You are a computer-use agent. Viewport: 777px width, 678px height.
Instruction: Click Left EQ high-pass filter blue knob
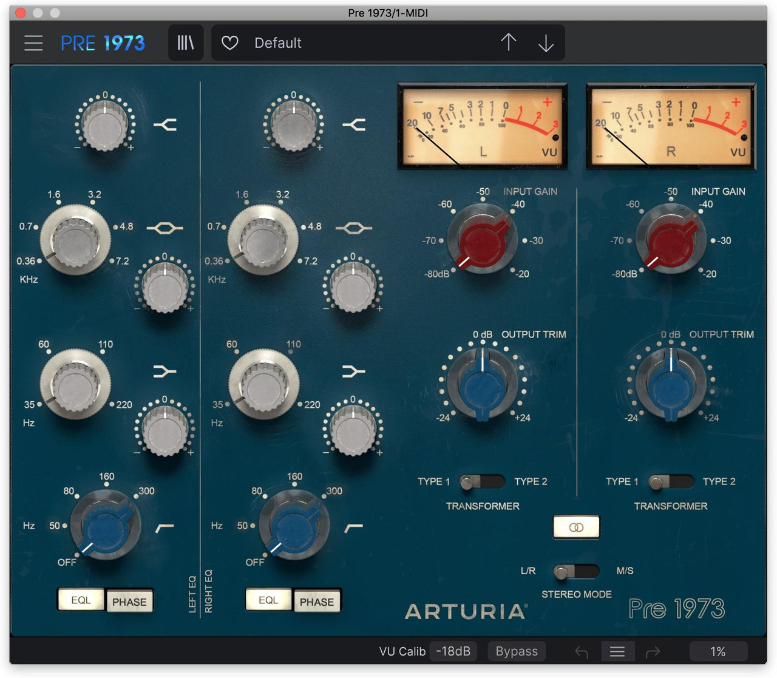[x=106, y=526]
